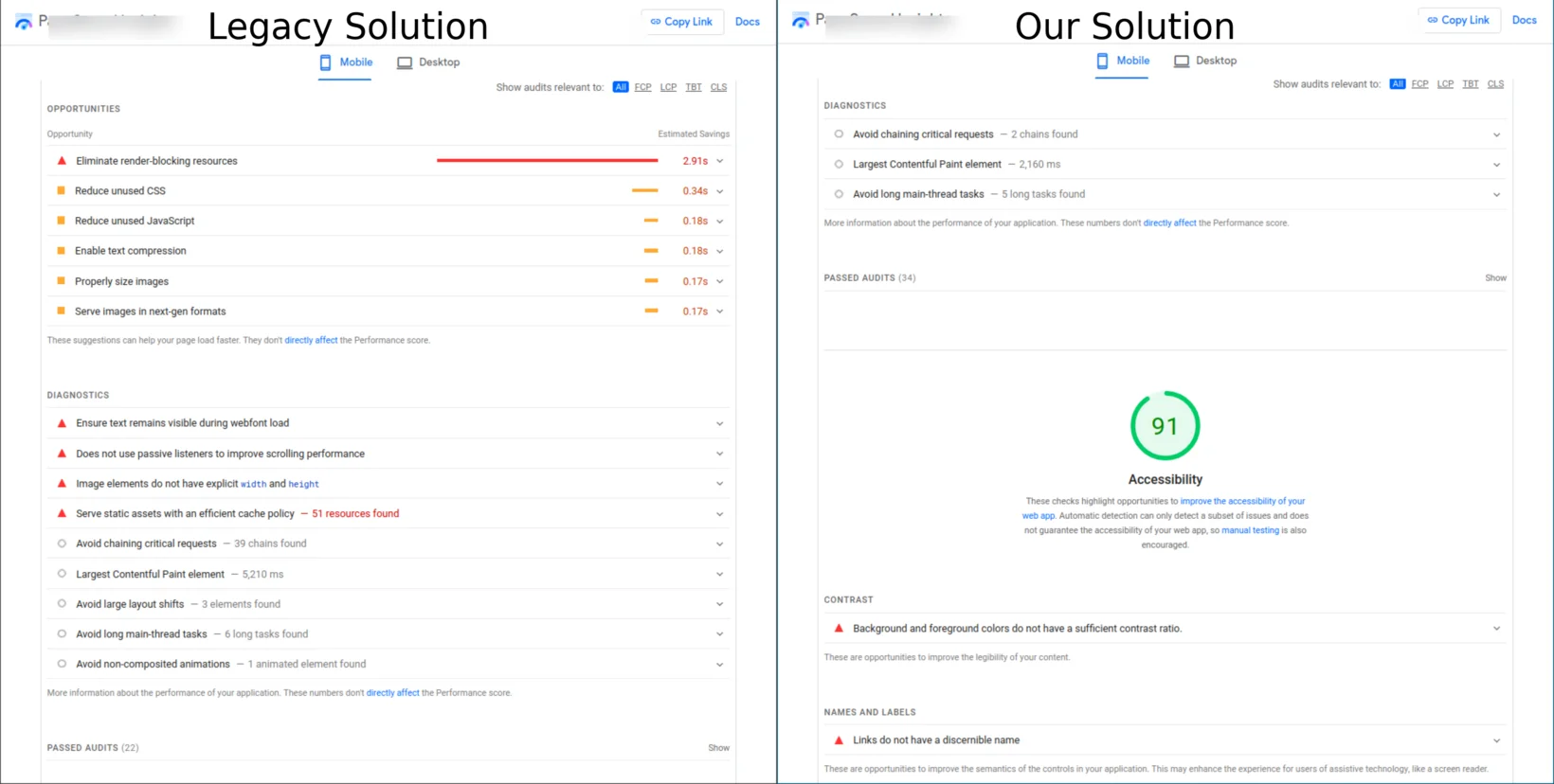
Task: Expand passive listeners audit chevron
Action: 720,454
